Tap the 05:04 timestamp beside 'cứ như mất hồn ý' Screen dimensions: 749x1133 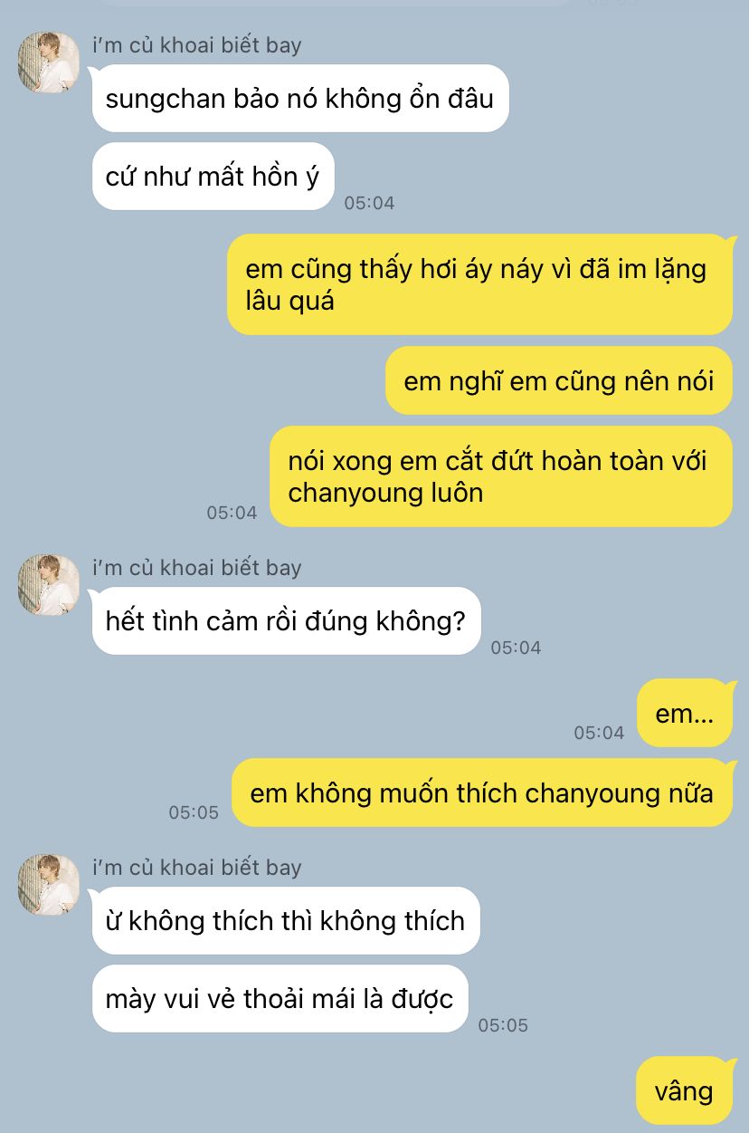click(x=369, y=203)
